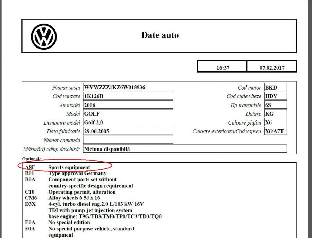Select the Data fabricatie field 29.06.2005
The height and width of the screenshot is (238, 312).
tap(128, 131)
